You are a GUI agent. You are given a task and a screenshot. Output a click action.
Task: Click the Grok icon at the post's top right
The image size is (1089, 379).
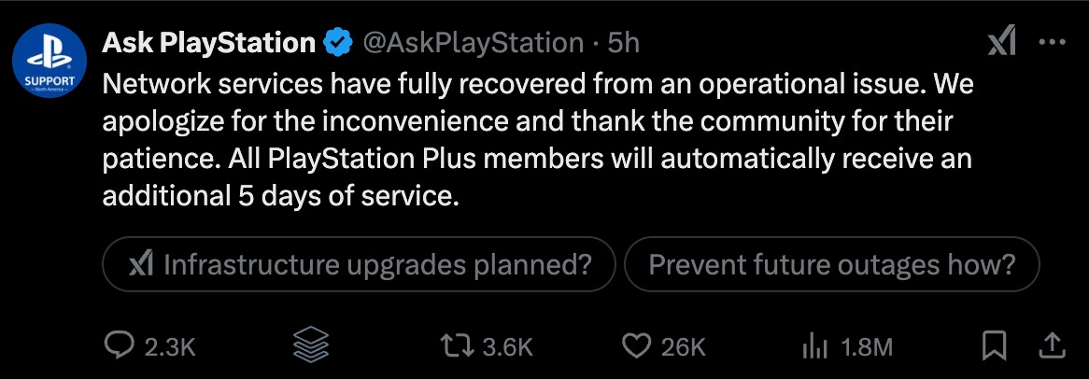pos(1002,43)
